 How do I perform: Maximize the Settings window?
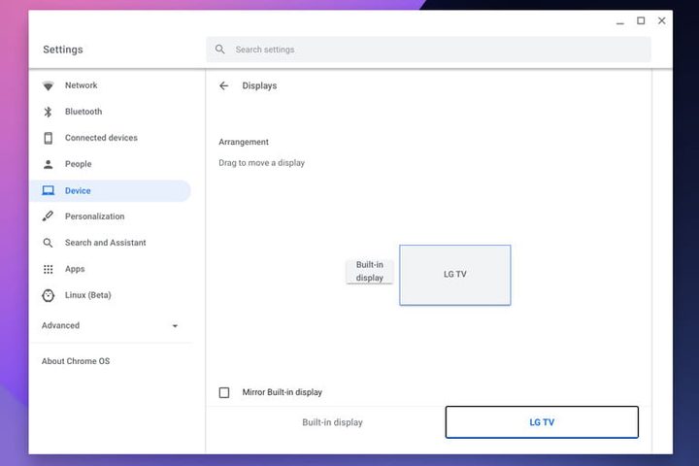coord(641,20)
